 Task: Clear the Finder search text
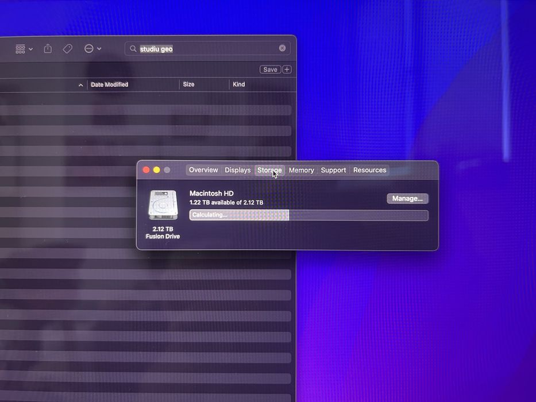coord(282,48)
